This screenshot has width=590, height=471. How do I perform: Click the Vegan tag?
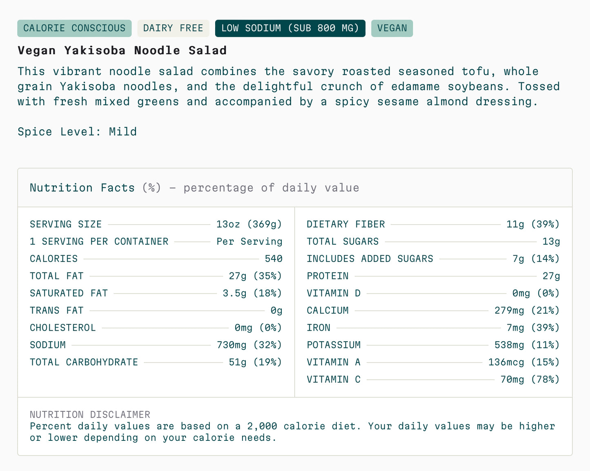click(x=392, y=28)
